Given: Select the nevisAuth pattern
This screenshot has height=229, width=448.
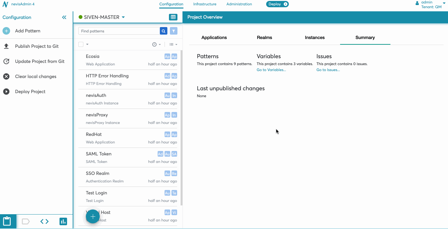Looking at the screenshot, I should [x=128, y=99].
